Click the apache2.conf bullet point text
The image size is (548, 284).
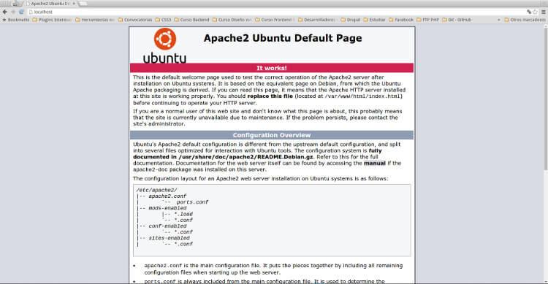tap(273, 269)
